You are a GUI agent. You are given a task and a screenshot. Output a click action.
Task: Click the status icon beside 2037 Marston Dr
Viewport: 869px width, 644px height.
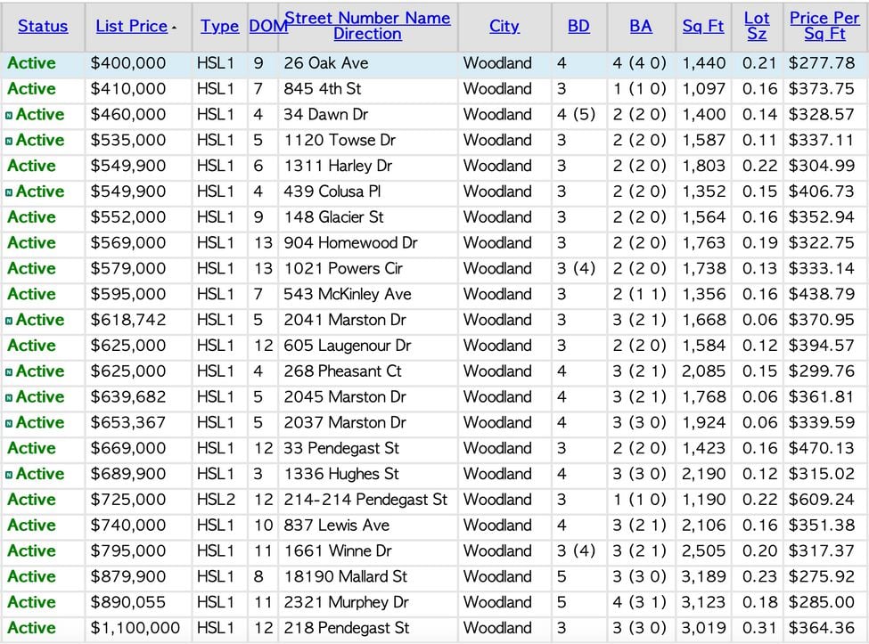coord(9,424)
